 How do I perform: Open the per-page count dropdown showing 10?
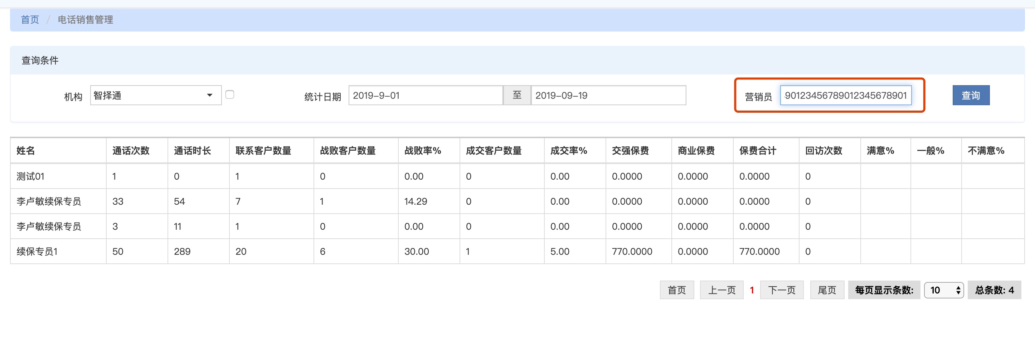tap(943, 290)
